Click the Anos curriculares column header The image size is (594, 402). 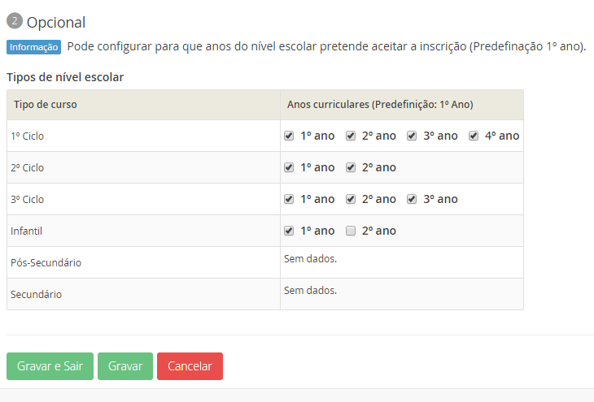(x=380, y=105)
